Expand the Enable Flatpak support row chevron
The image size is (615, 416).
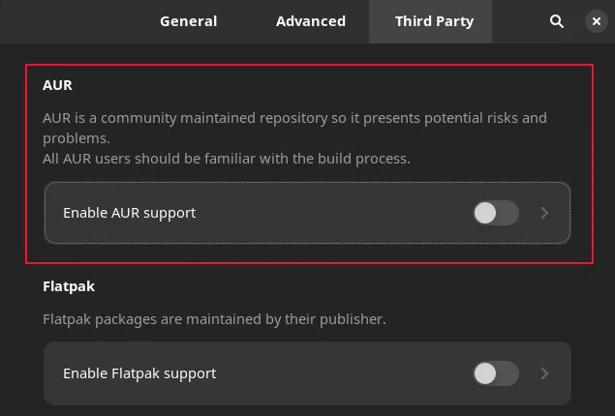pyautogui.click(x=544, y=373)
